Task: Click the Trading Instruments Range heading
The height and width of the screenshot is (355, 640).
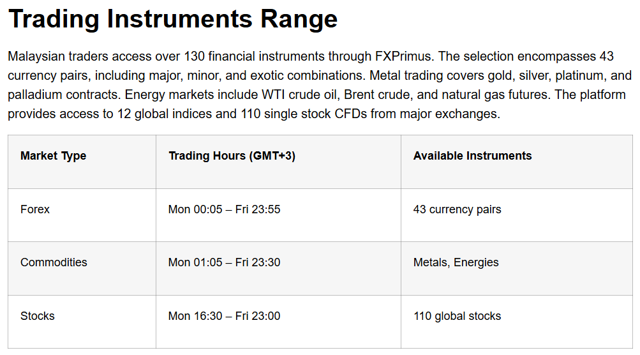Action: pos(173,20)
